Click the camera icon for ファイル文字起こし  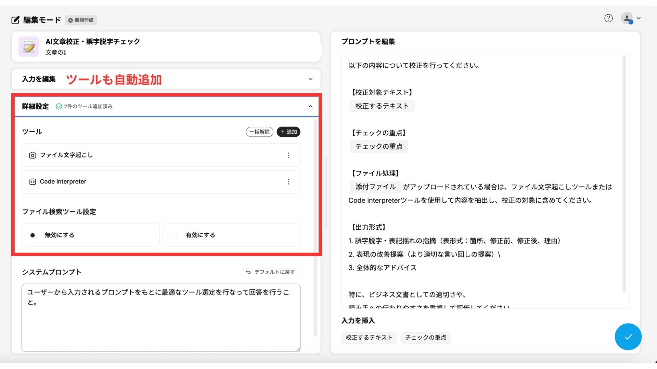coord(33,155)
